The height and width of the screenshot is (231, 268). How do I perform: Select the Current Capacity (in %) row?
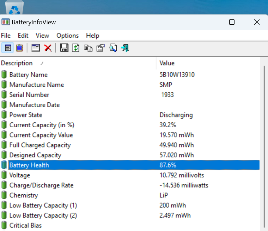pyautogui.click(x=130, y=125)
